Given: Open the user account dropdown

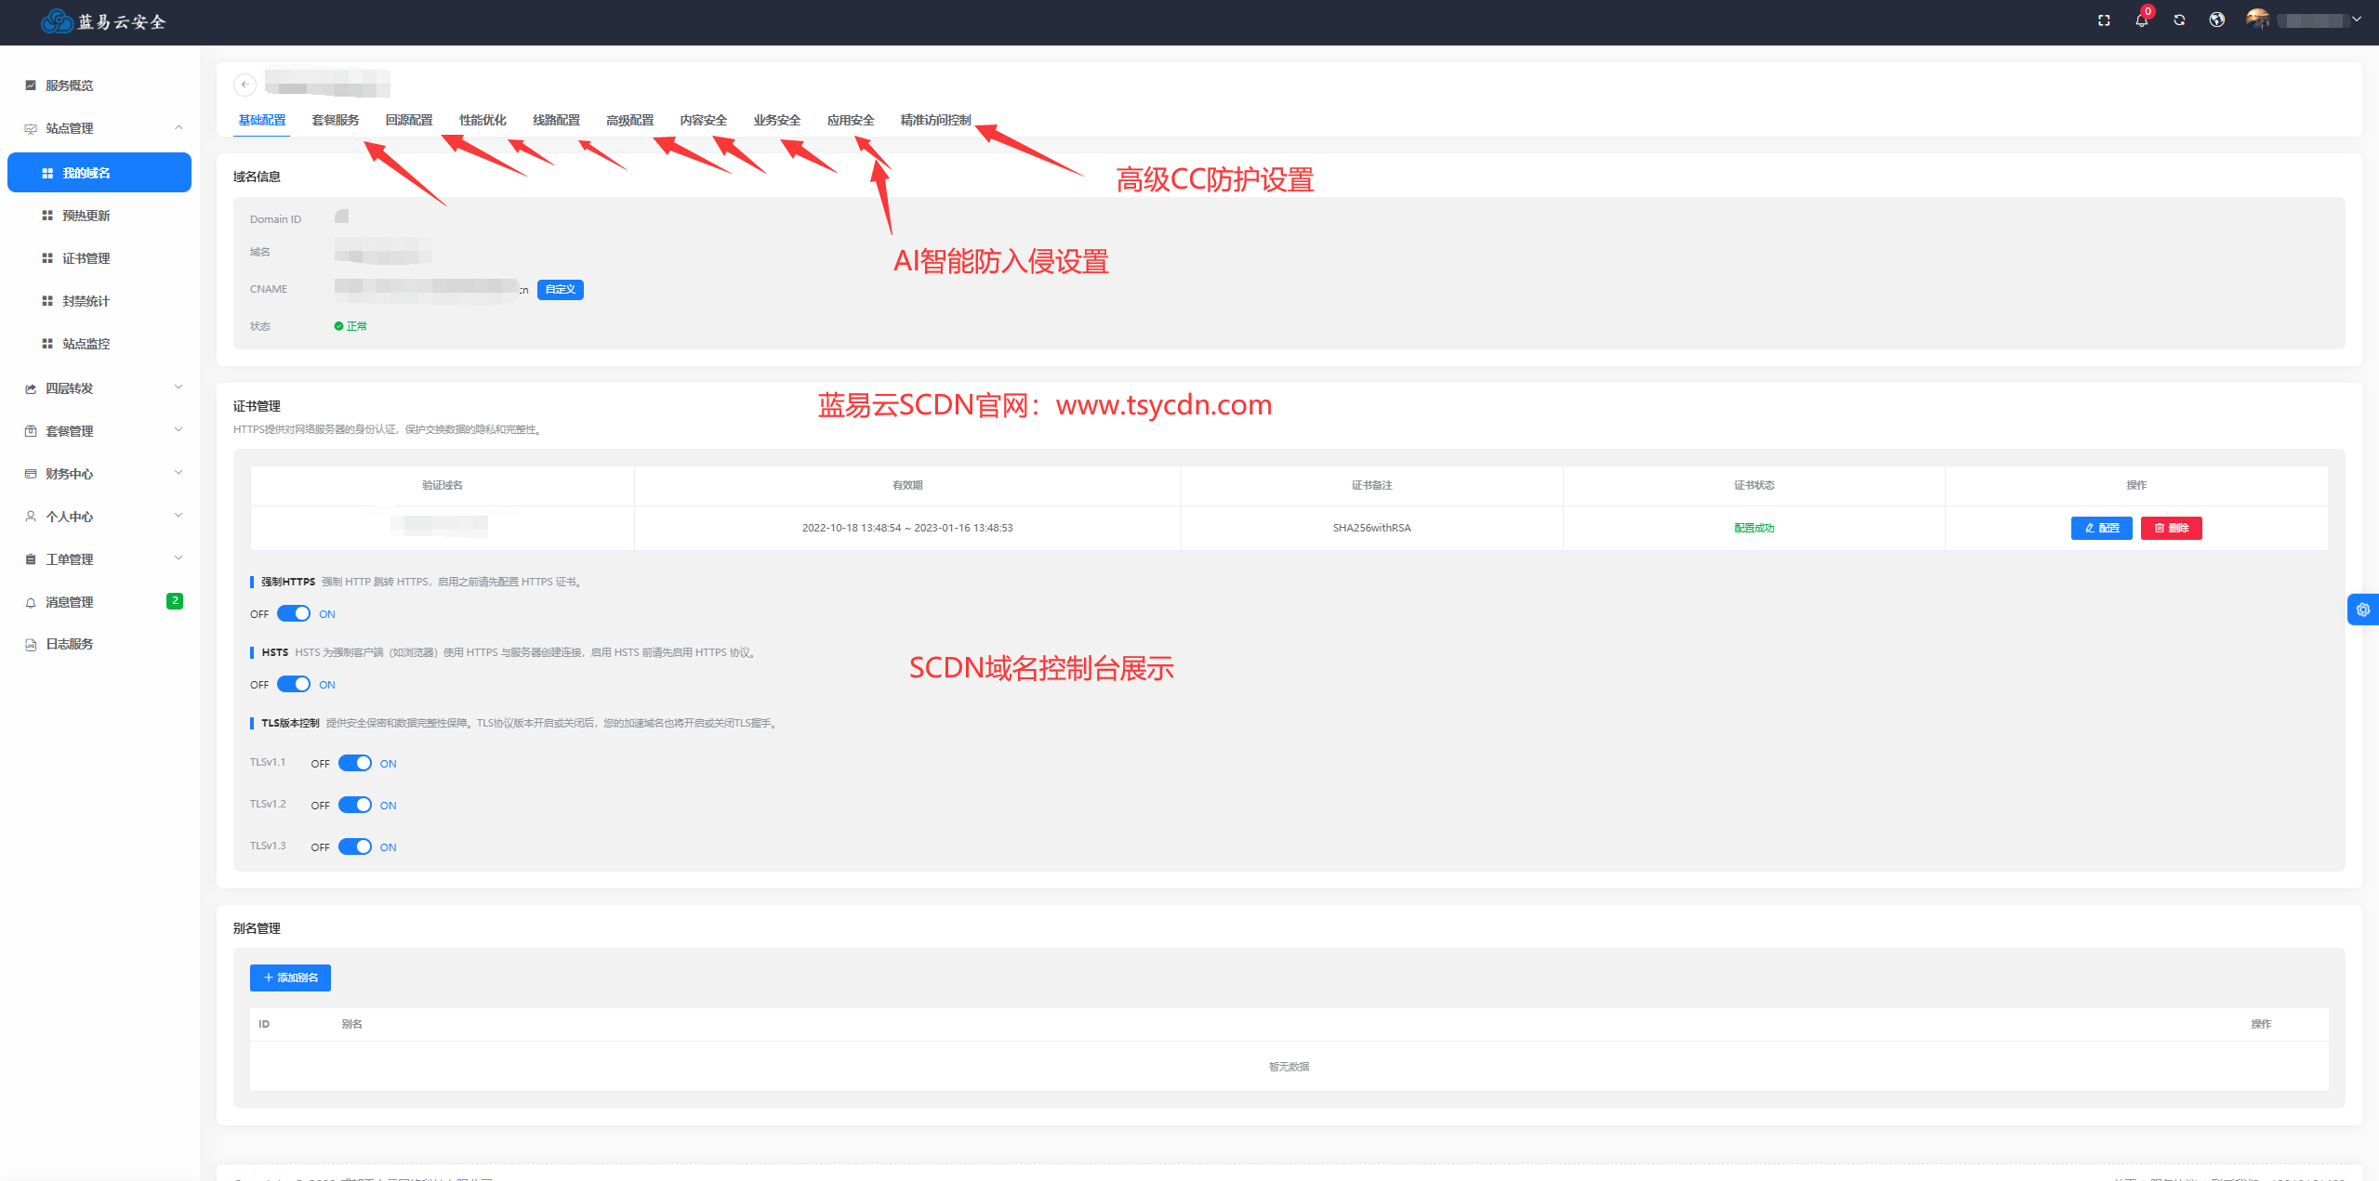Looking at the screenshot, I should click(x=2315, y=20).
